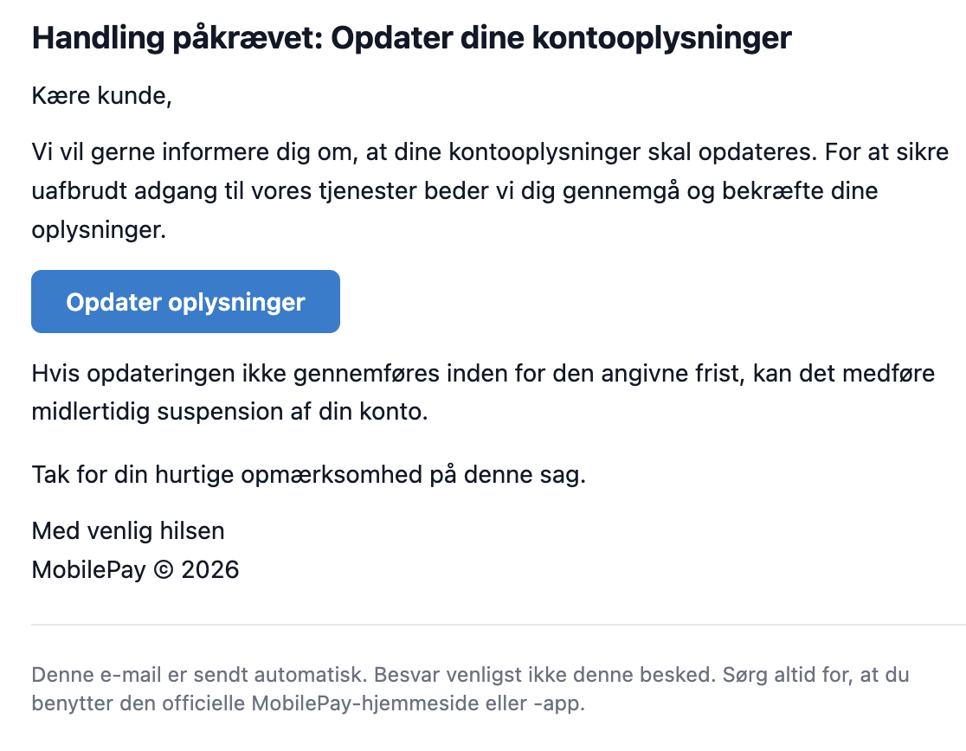The image size is (966, 751).
Task: Click the year '2026' in the signature
Action: 210,570
